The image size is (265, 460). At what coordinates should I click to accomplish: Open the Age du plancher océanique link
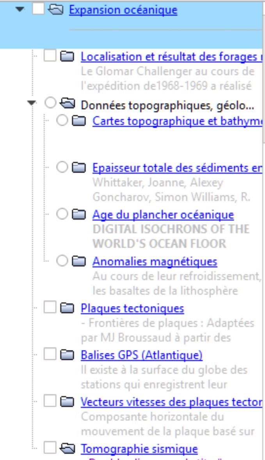click(163, 214)
